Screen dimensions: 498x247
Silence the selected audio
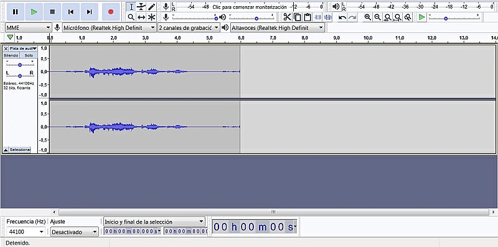click(328, 17)
